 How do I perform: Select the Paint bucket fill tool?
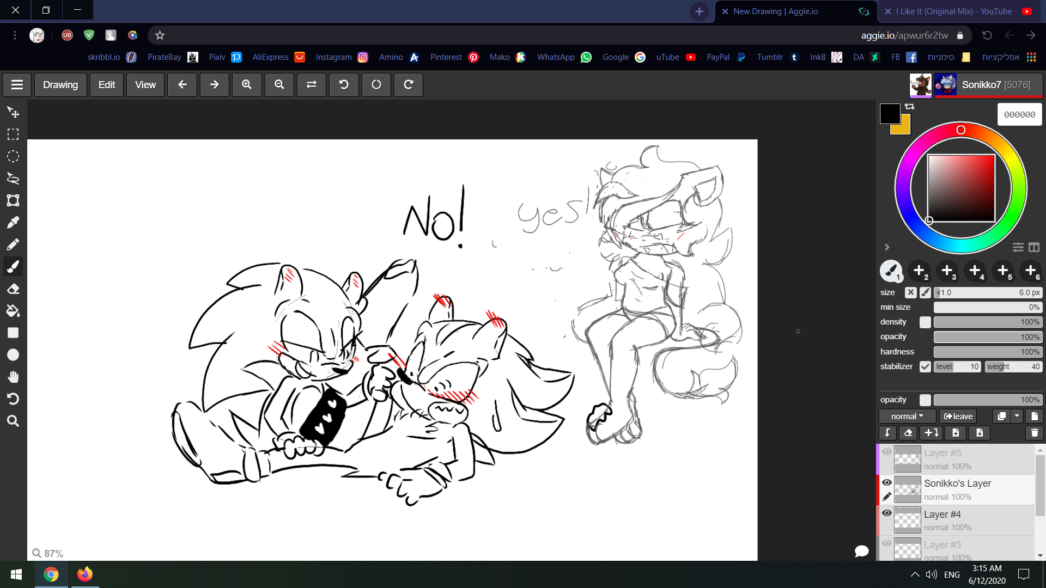pos(13,311)
